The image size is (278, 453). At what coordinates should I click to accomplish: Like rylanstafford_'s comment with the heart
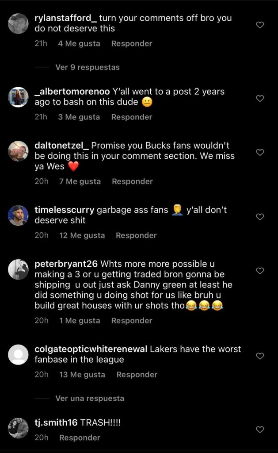click(x=260, y=25)
